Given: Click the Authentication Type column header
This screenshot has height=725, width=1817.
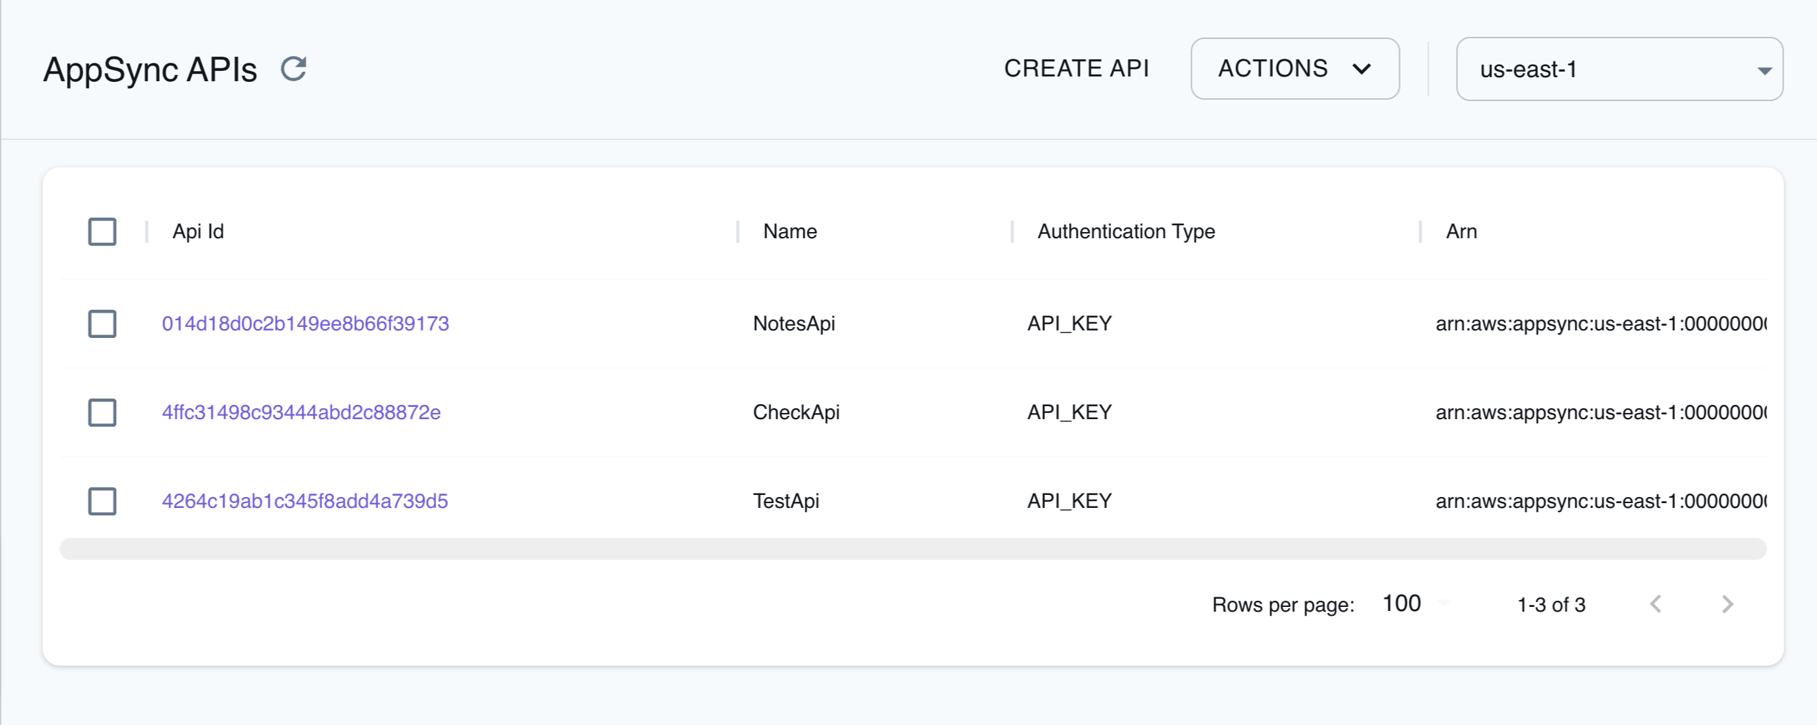Looking at the screenshot, I should pyautogui.click(x=1126, y=231).
